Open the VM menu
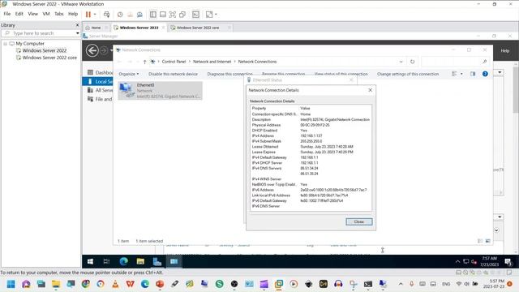The height and width of the screenshot is (292, 519). click(x=46, y=14)
